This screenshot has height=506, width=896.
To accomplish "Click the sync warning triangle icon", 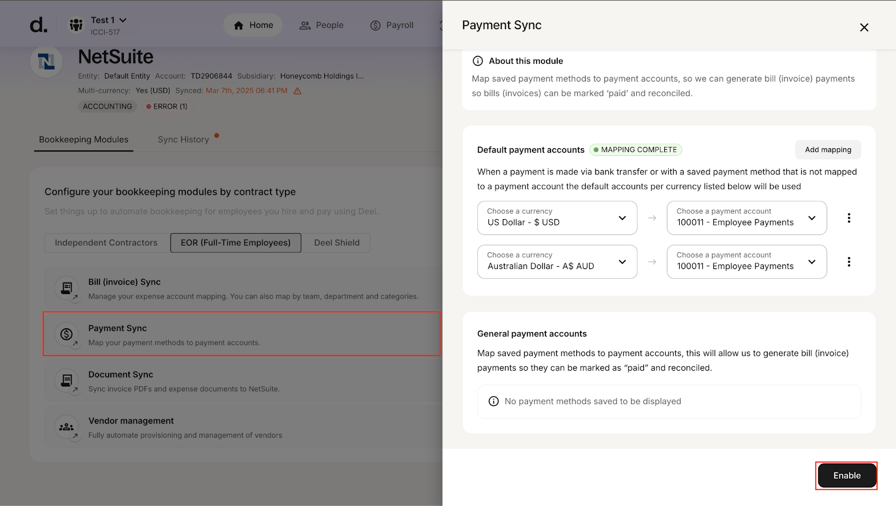I will (x=297, y=91).
